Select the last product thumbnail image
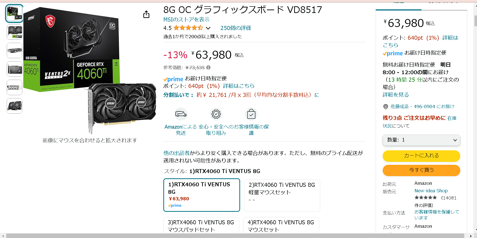Image resolution: width=477 pixels, height=238 pixels. pos(15,106)
